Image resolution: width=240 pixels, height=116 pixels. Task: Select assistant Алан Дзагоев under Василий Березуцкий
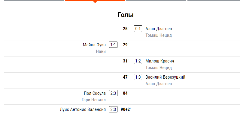click(x=159, y=84)
